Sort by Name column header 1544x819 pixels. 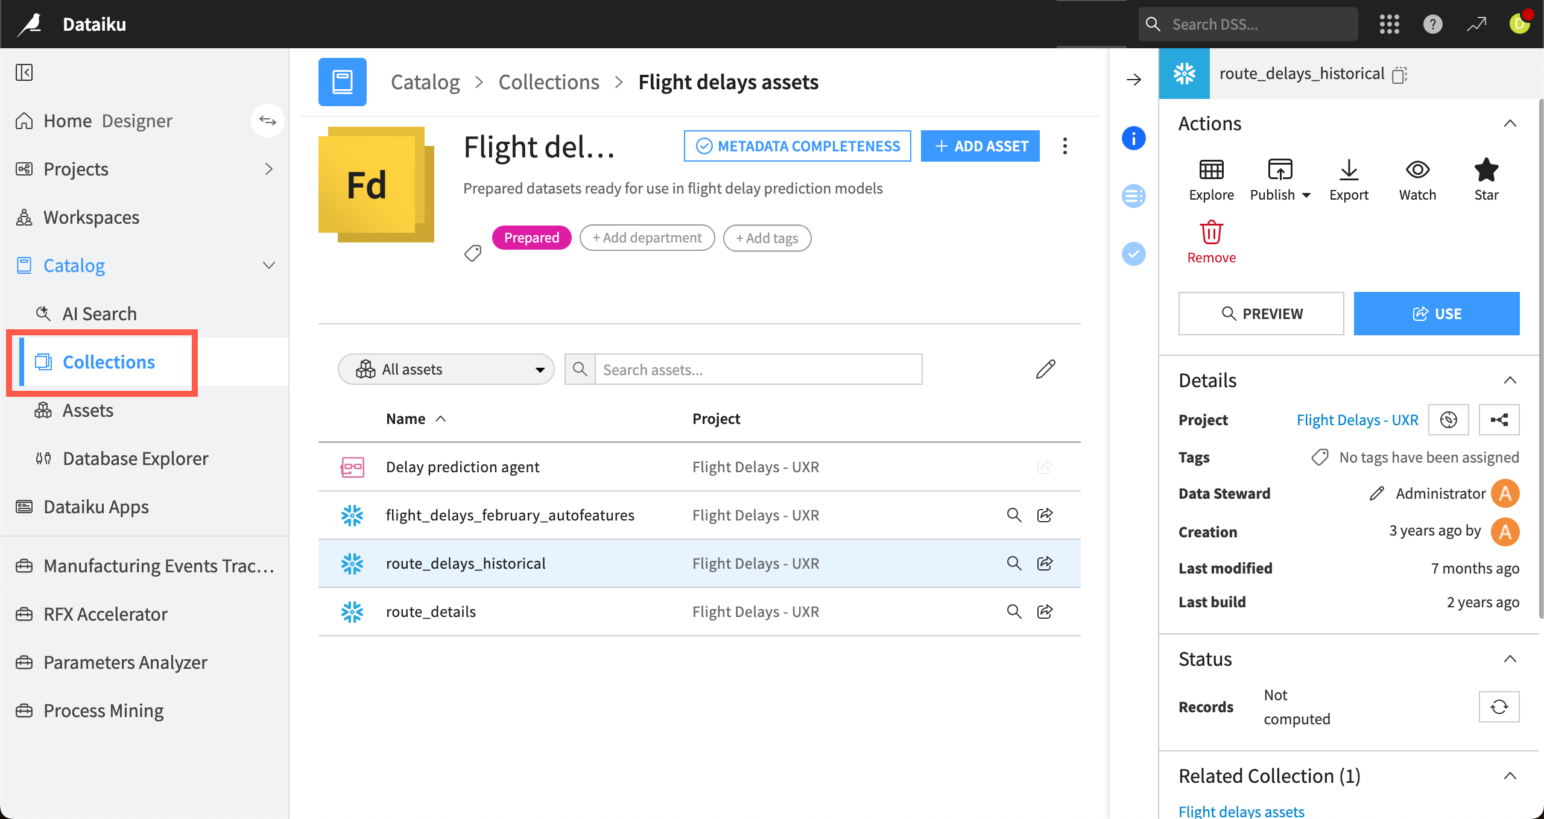click(x=416, y=419)
